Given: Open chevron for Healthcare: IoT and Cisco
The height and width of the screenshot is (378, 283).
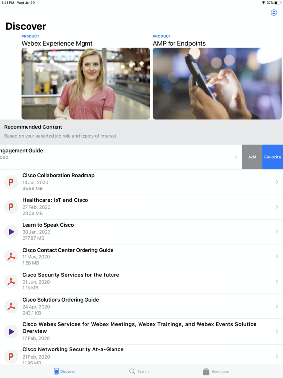Looking at the screenshot, I should pyautogui.click(x=277, y=207).
